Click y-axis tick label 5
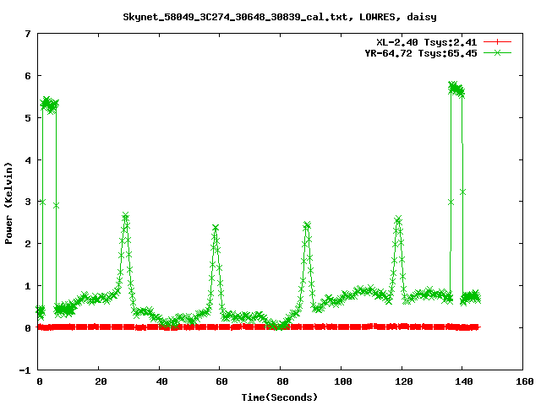 [x=28, y=118]
